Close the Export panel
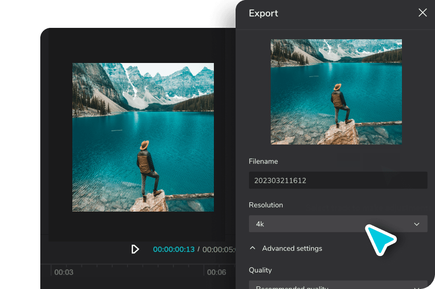 tap(423, 12)
